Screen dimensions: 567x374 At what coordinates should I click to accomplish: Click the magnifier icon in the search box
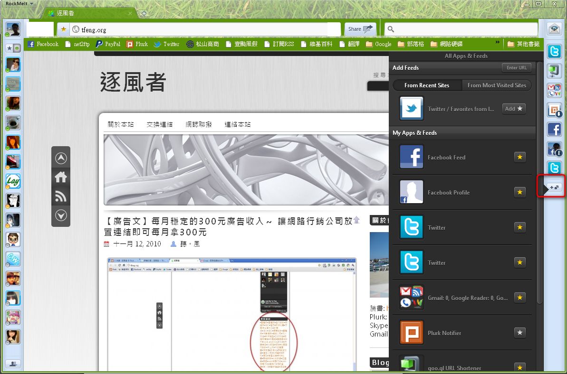click(x=391, y=29)
